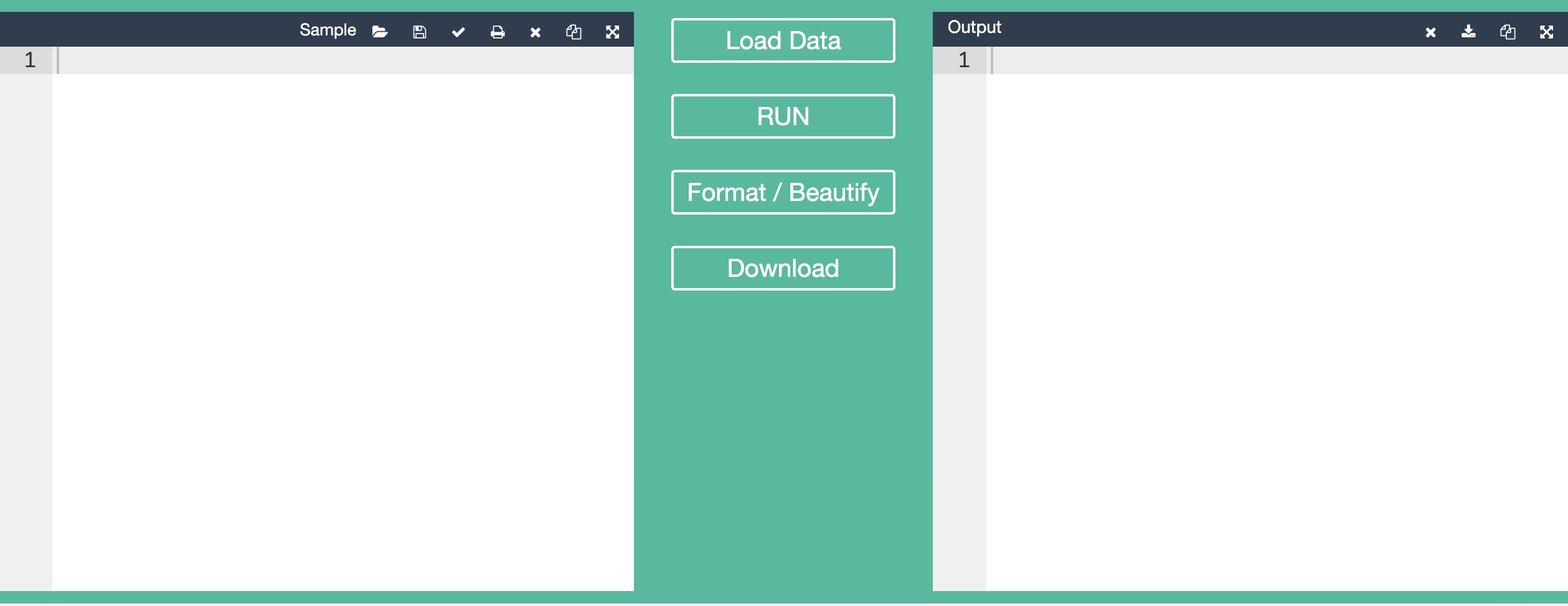
Task: Copy the input editor content via copy icon
Action: [574, 31]
